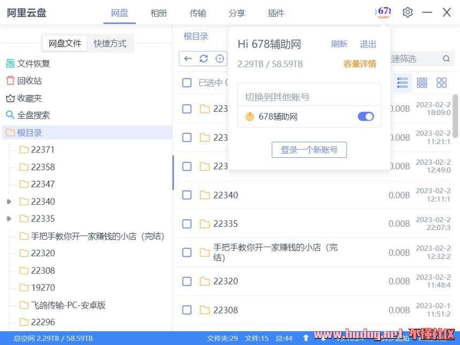Screen dimensions: 460x345
Task: Switch to list view layout
Action: pyautogui.click(x=403, y=82)
